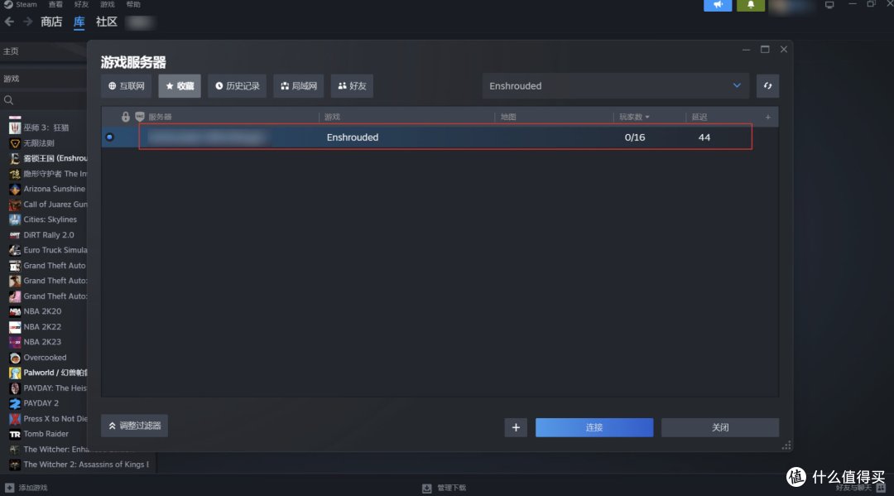This screenshot has width=894, height=496.
Task: Click the Steam forward navigation arrow
Action: 28,22
